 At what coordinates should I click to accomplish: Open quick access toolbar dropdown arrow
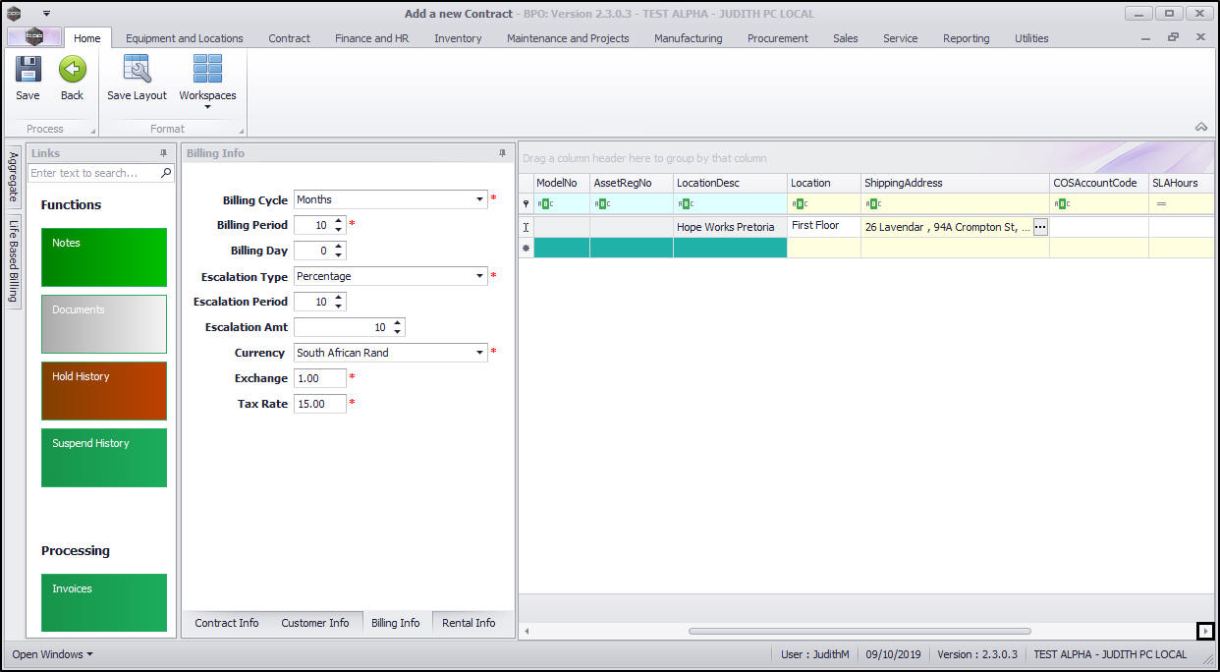click(46, 14)
